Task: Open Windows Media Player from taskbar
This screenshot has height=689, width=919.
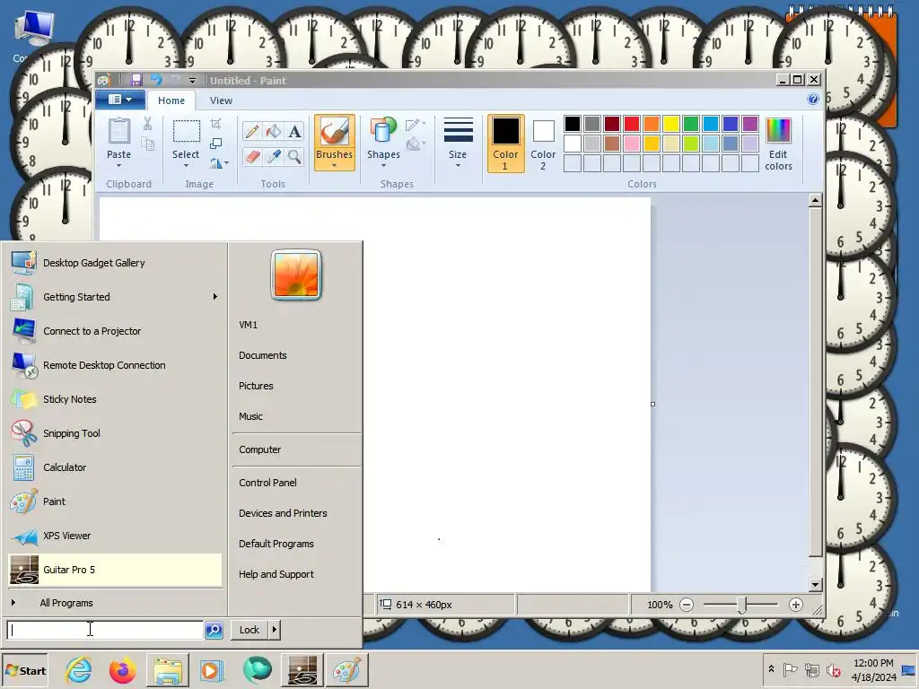Action: [212, 670]
